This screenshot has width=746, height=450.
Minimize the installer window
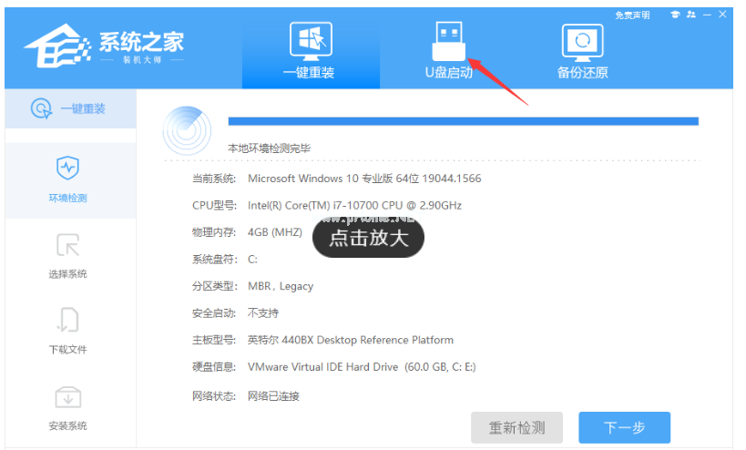click(x=706, y=15)
